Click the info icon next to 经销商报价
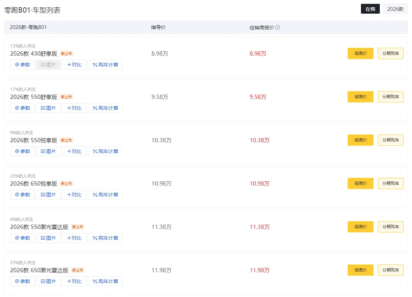 [277, 27]
